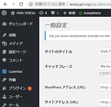Click the ツール wrench icon
The image size is (111, 107).
point(4,105)
